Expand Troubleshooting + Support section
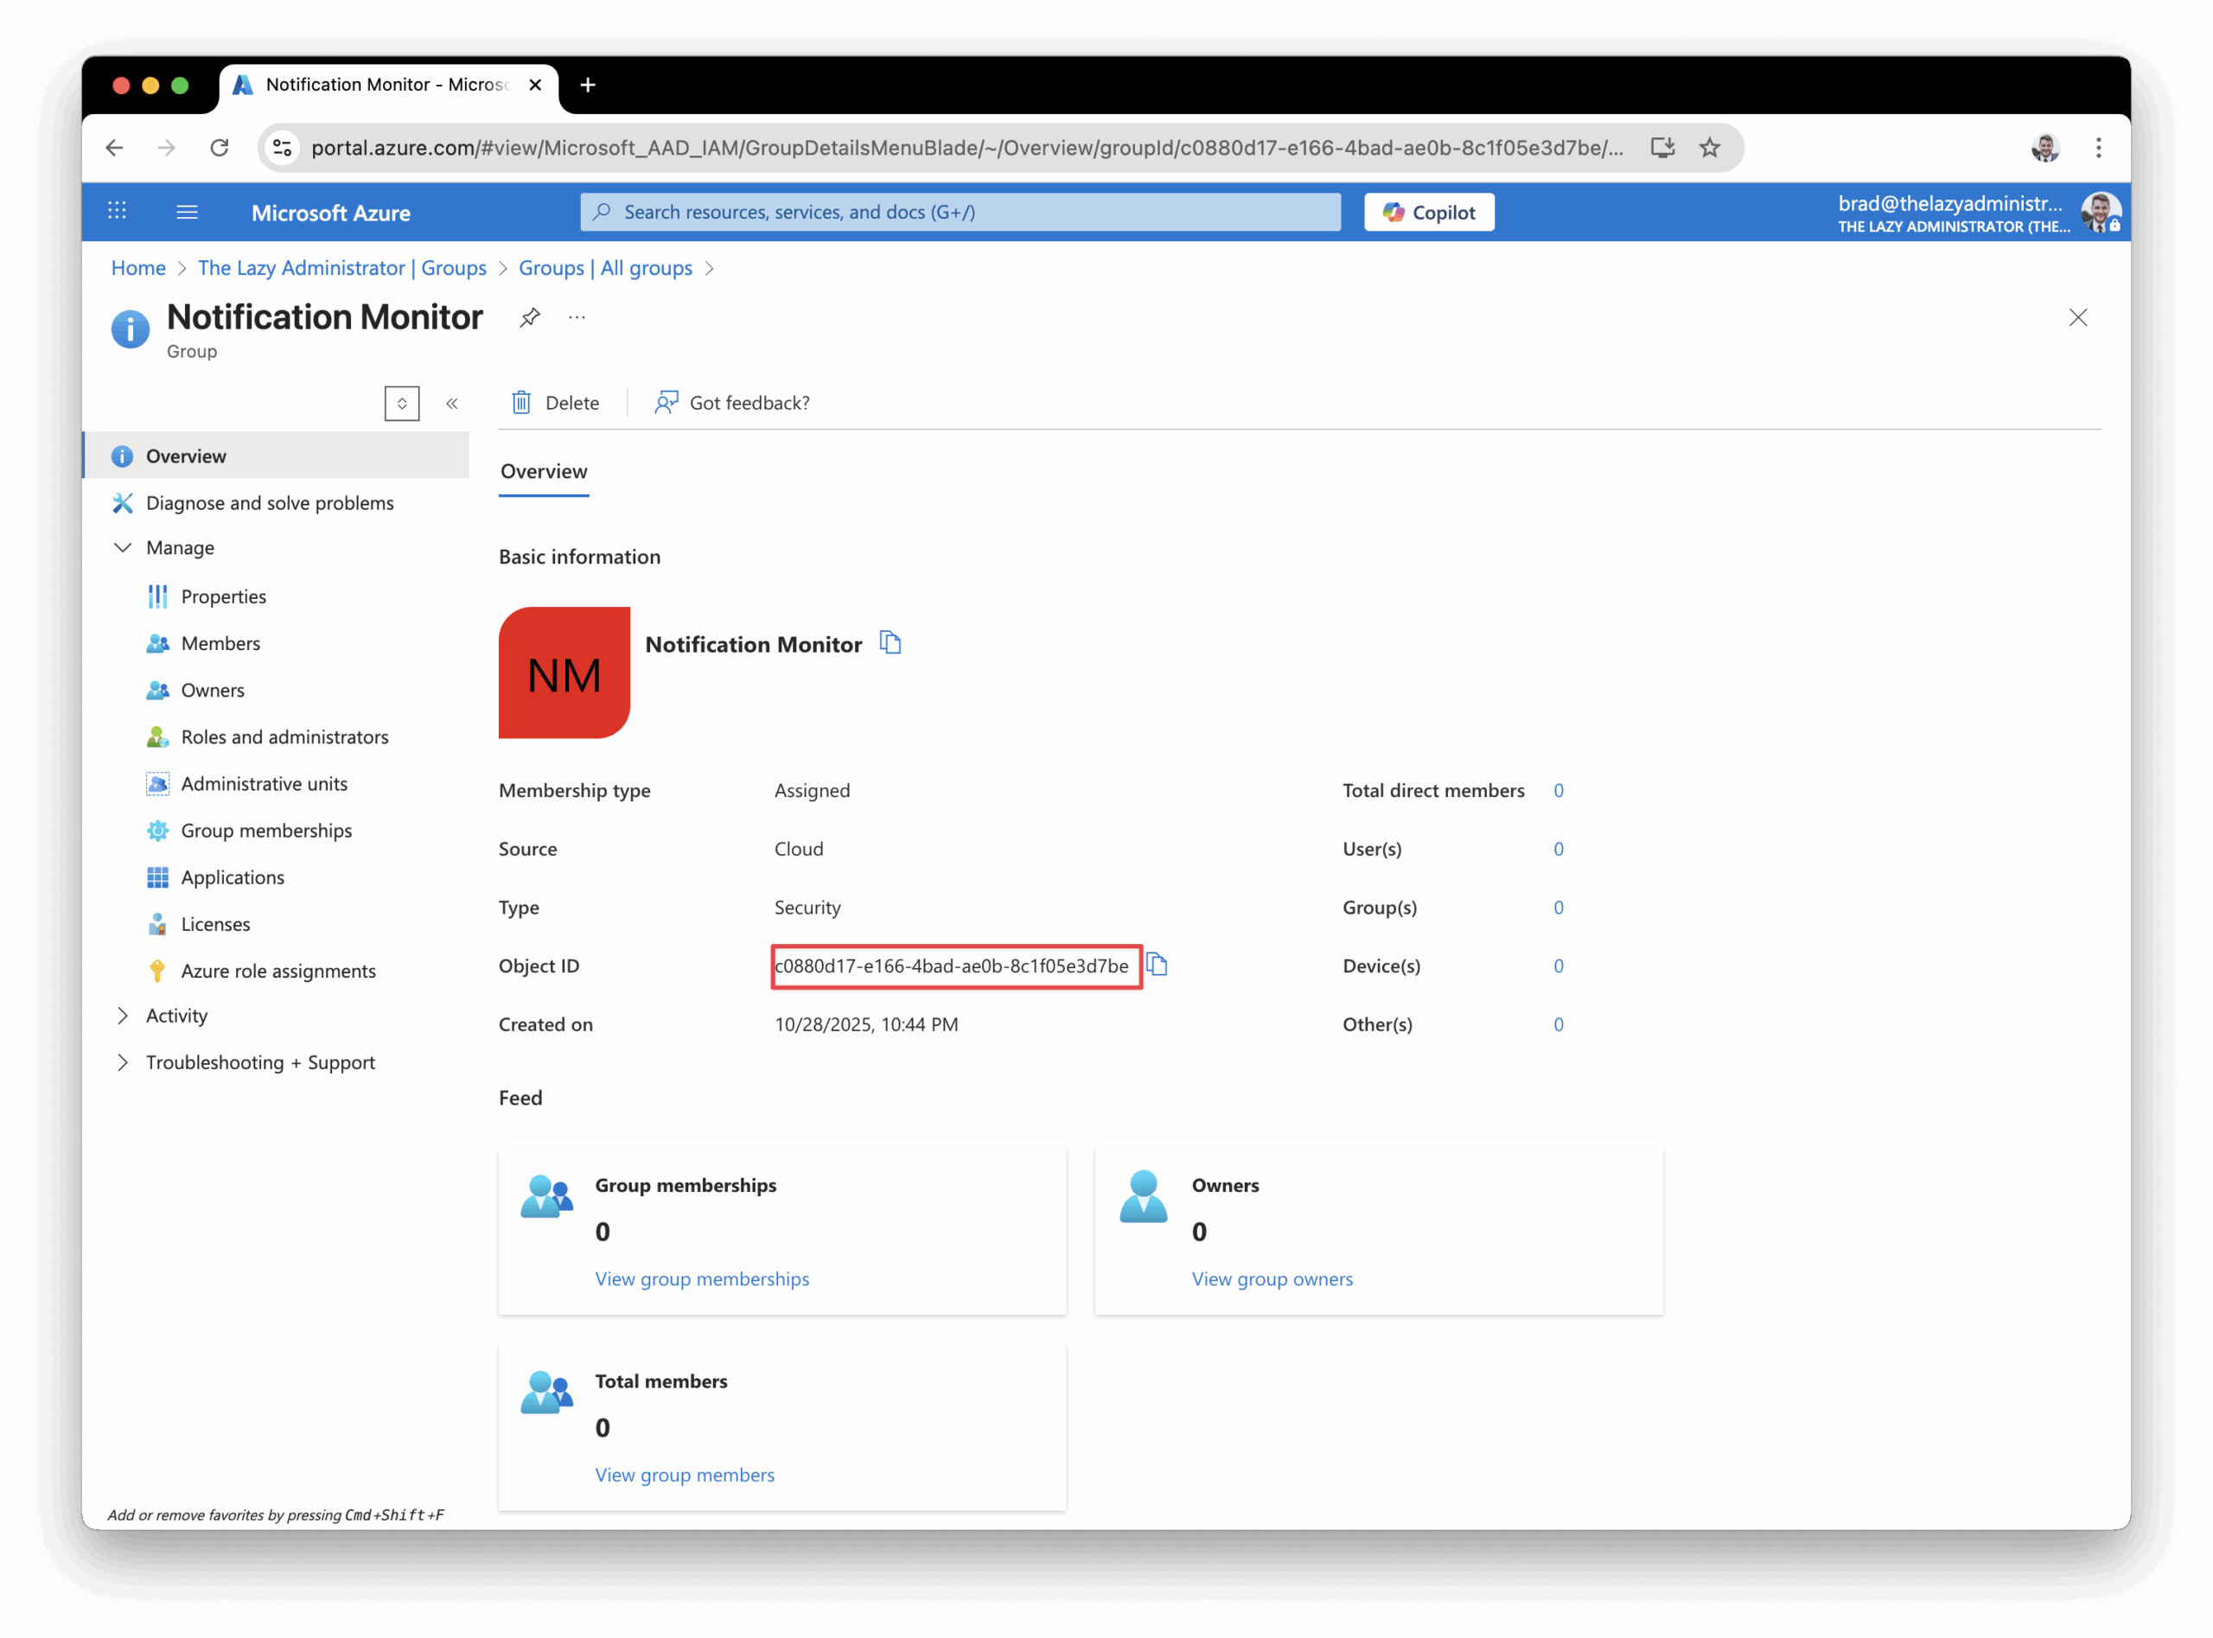The height and width of the screenshot is (1638, 2213). (123, 1062)
